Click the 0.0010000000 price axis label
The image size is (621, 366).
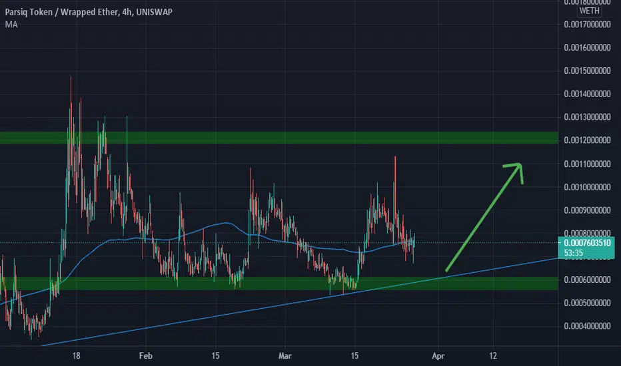(587, 187)
